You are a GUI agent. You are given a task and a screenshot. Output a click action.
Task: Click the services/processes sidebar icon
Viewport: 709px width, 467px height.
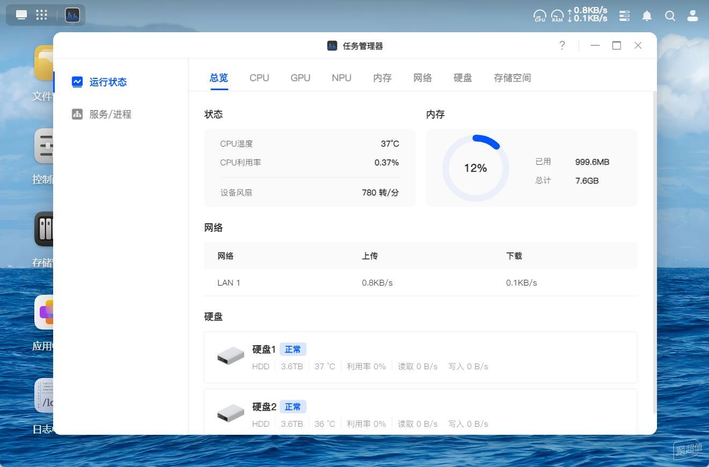(77, 114)
